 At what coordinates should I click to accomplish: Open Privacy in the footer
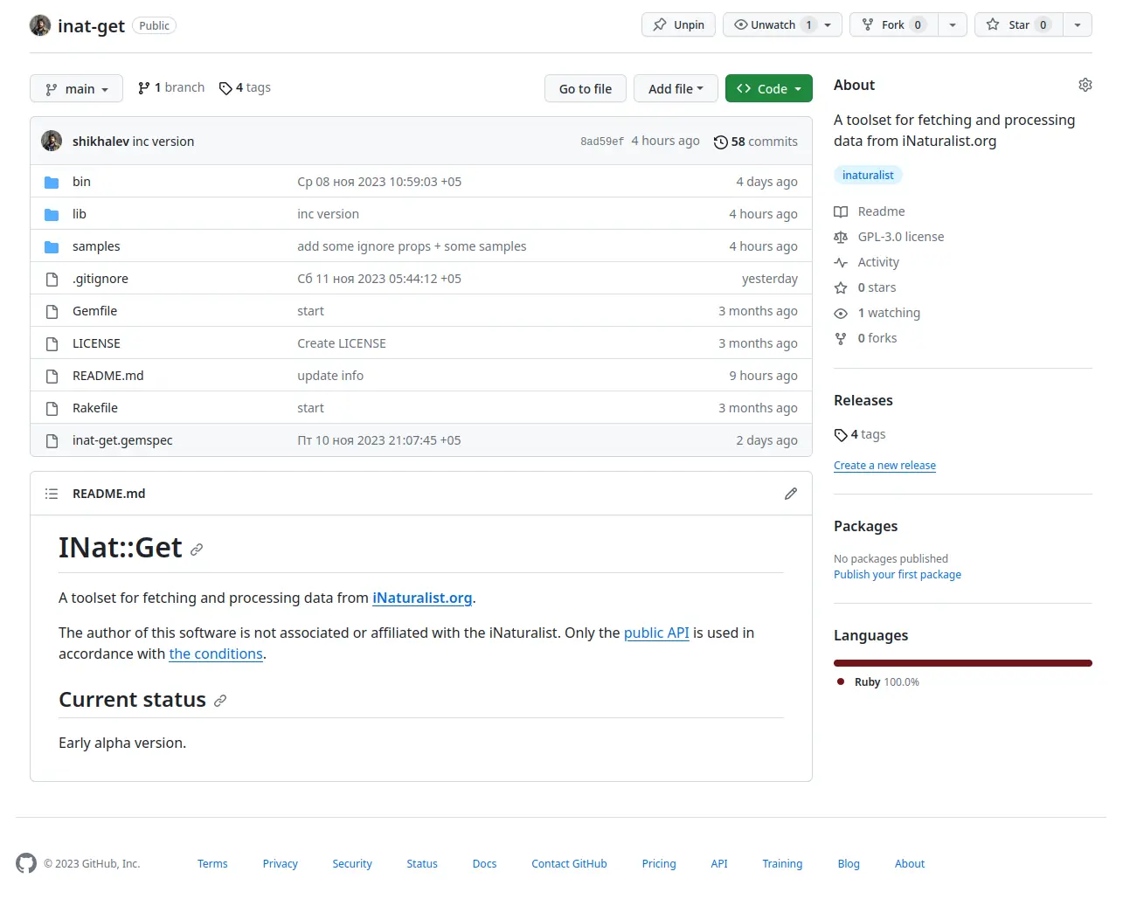[x=281, y=863]
